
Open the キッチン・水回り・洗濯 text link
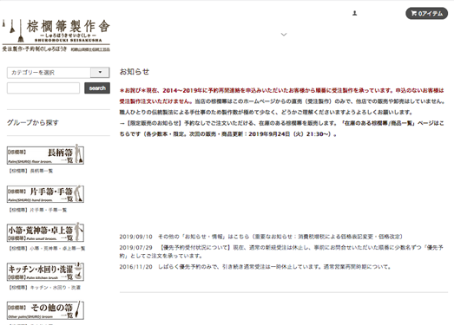point(44,288)
